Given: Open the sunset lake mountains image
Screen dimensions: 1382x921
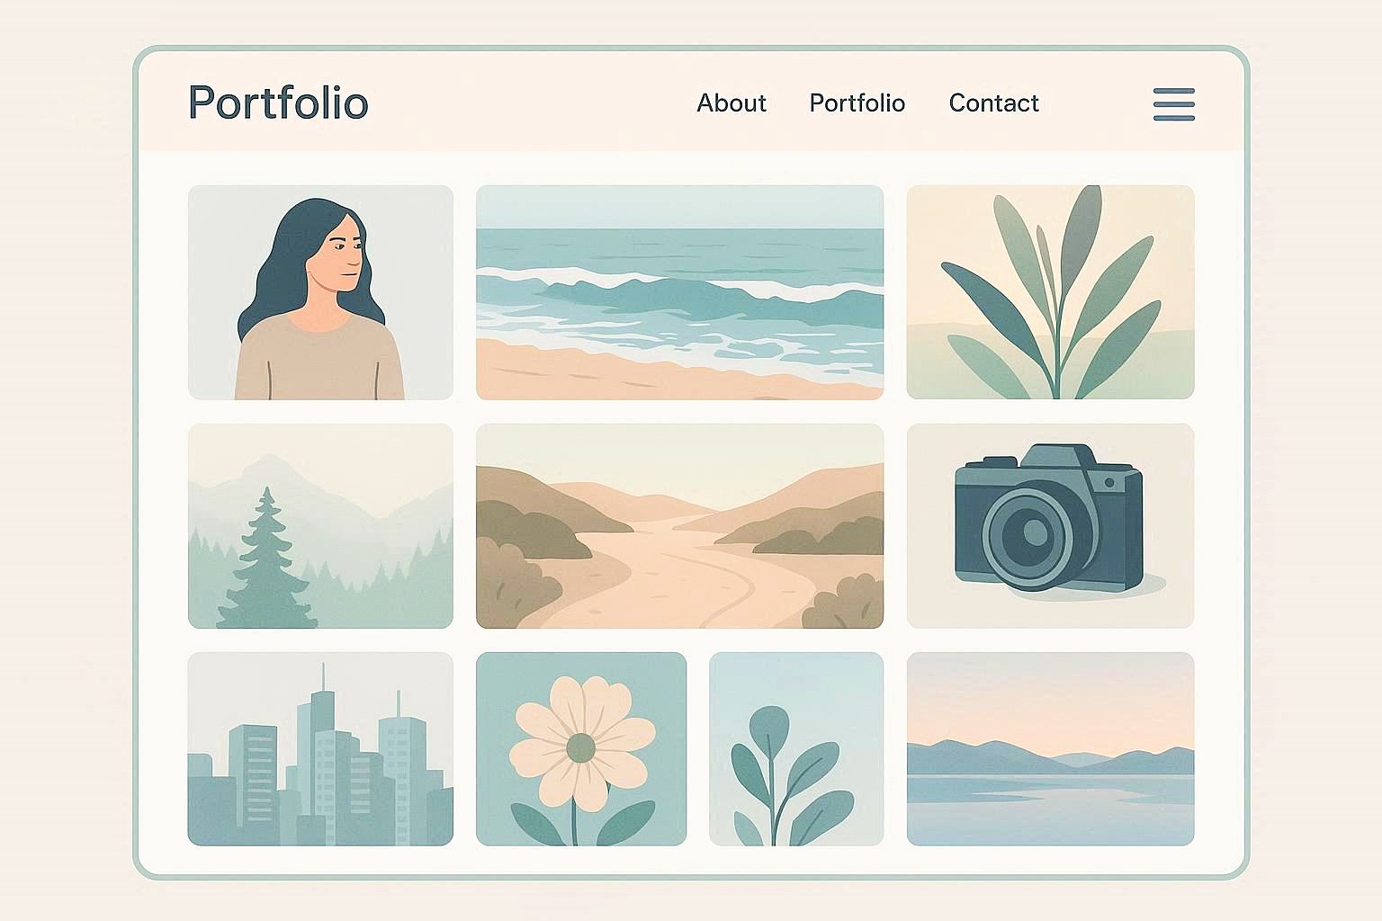Looking at the screenshot, I should click(x=1050, y=749).
